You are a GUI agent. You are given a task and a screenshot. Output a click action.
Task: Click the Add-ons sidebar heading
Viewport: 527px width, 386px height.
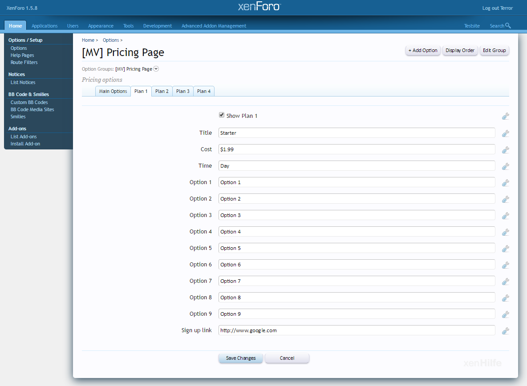(17, 129)
